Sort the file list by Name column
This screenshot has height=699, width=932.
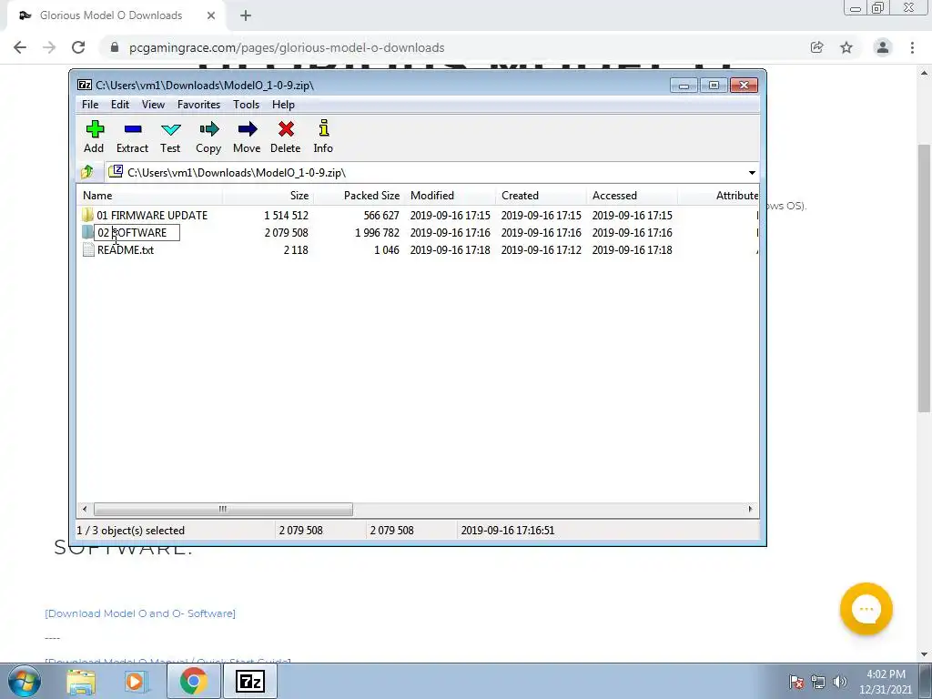(x=150, y=196)
